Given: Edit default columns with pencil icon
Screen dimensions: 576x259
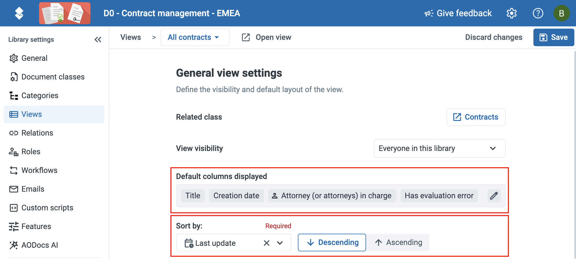Looking at the screenshot, I should [x=494, y=196].
